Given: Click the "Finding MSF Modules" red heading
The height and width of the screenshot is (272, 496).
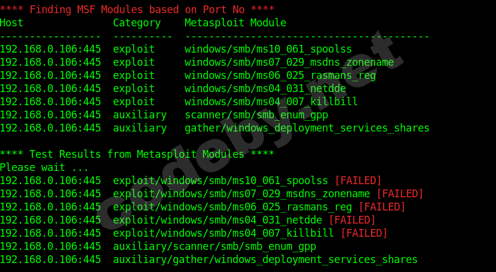Looking at the screenshot, I should (137, 10).
